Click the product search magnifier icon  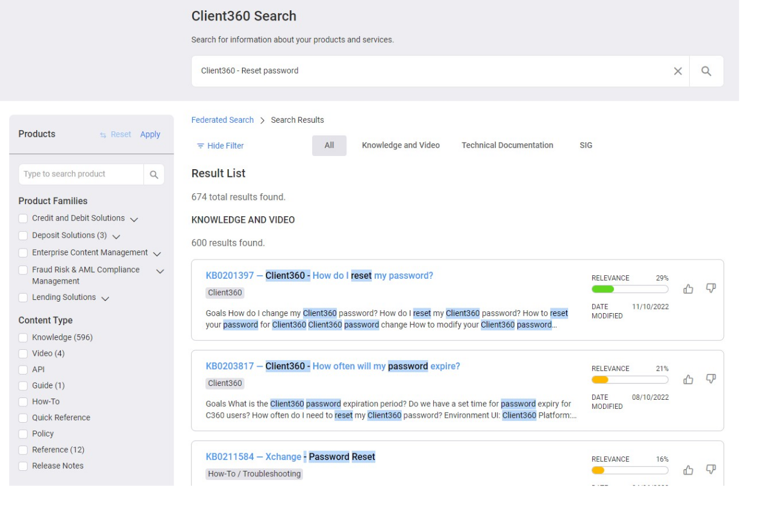pyautogui.click(x=154, y=174)
